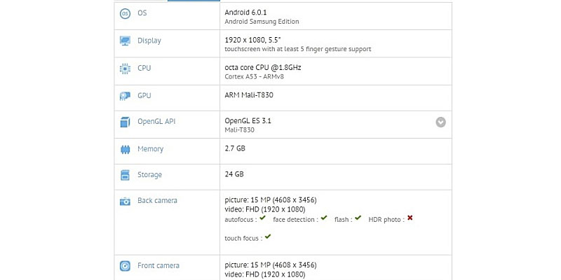Click the face detection green checkmark
The image size is (561, 280).
tap(324, 218)
